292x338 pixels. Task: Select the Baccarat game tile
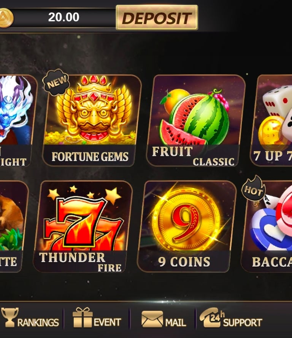[267, 226]
